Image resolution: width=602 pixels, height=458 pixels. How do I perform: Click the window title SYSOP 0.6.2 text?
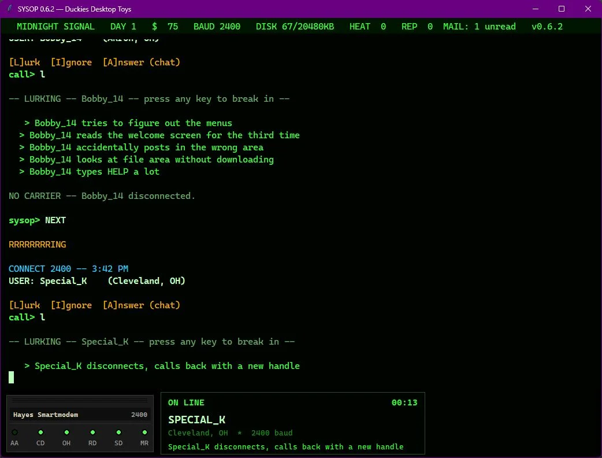coord(75,9)
